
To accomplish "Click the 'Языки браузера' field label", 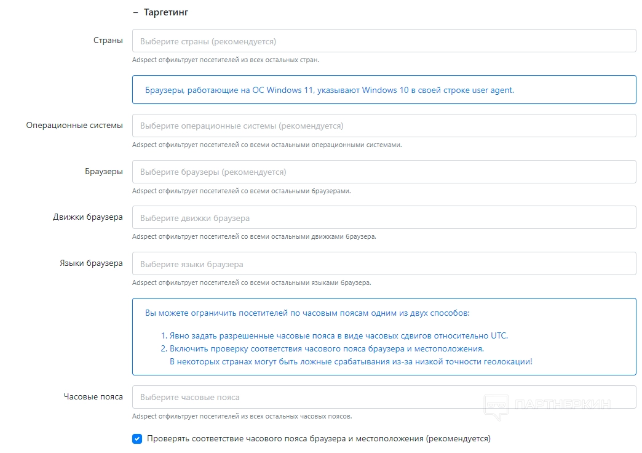I will pyautogui.click(x=91, y=263).
